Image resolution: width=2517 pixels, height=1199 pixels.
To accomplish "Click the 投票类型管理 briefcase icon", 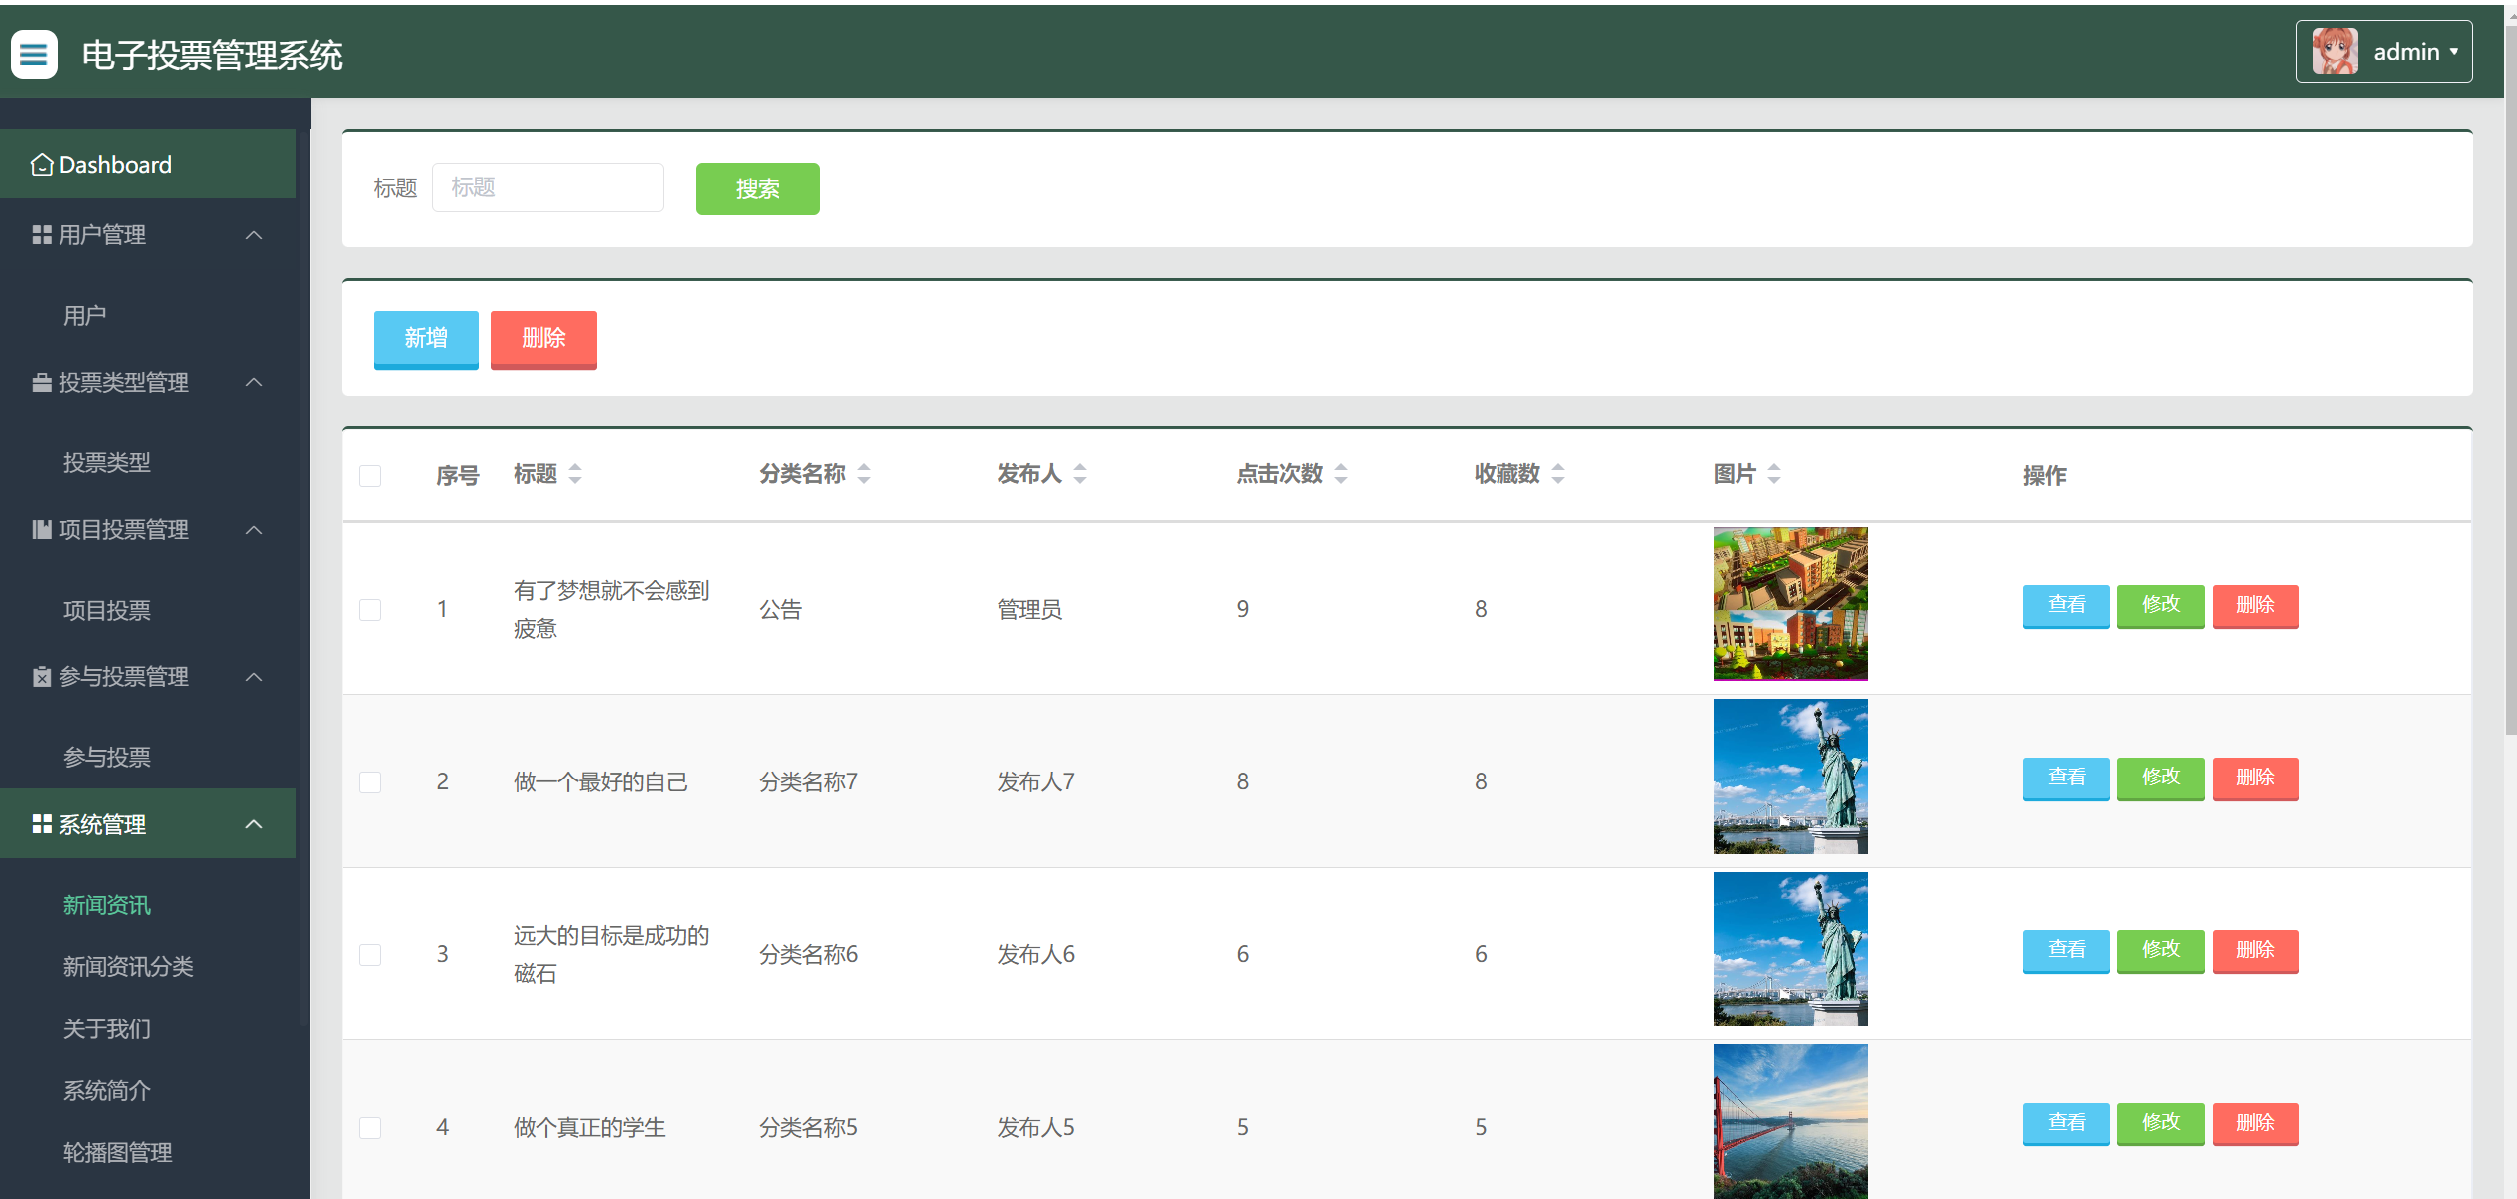I will pyautogui.click(x=40, y=382).
